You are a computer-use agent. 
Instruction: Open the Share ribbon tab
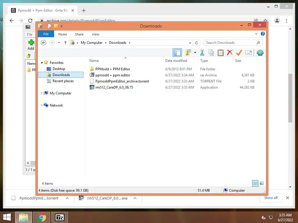(x=79, y=34)
